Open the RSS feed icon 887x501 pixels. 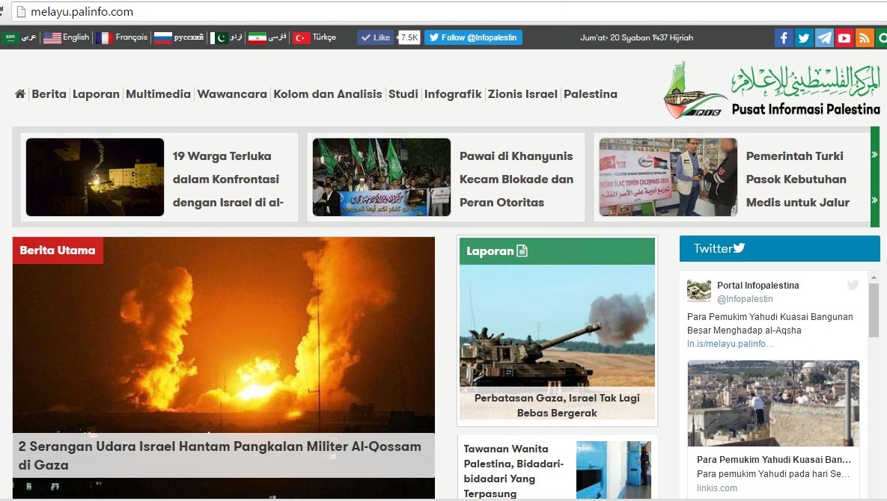(865, 38)
